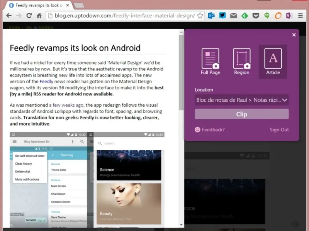Click the article preview scrollbar thumb

click(x=181, y=72)
